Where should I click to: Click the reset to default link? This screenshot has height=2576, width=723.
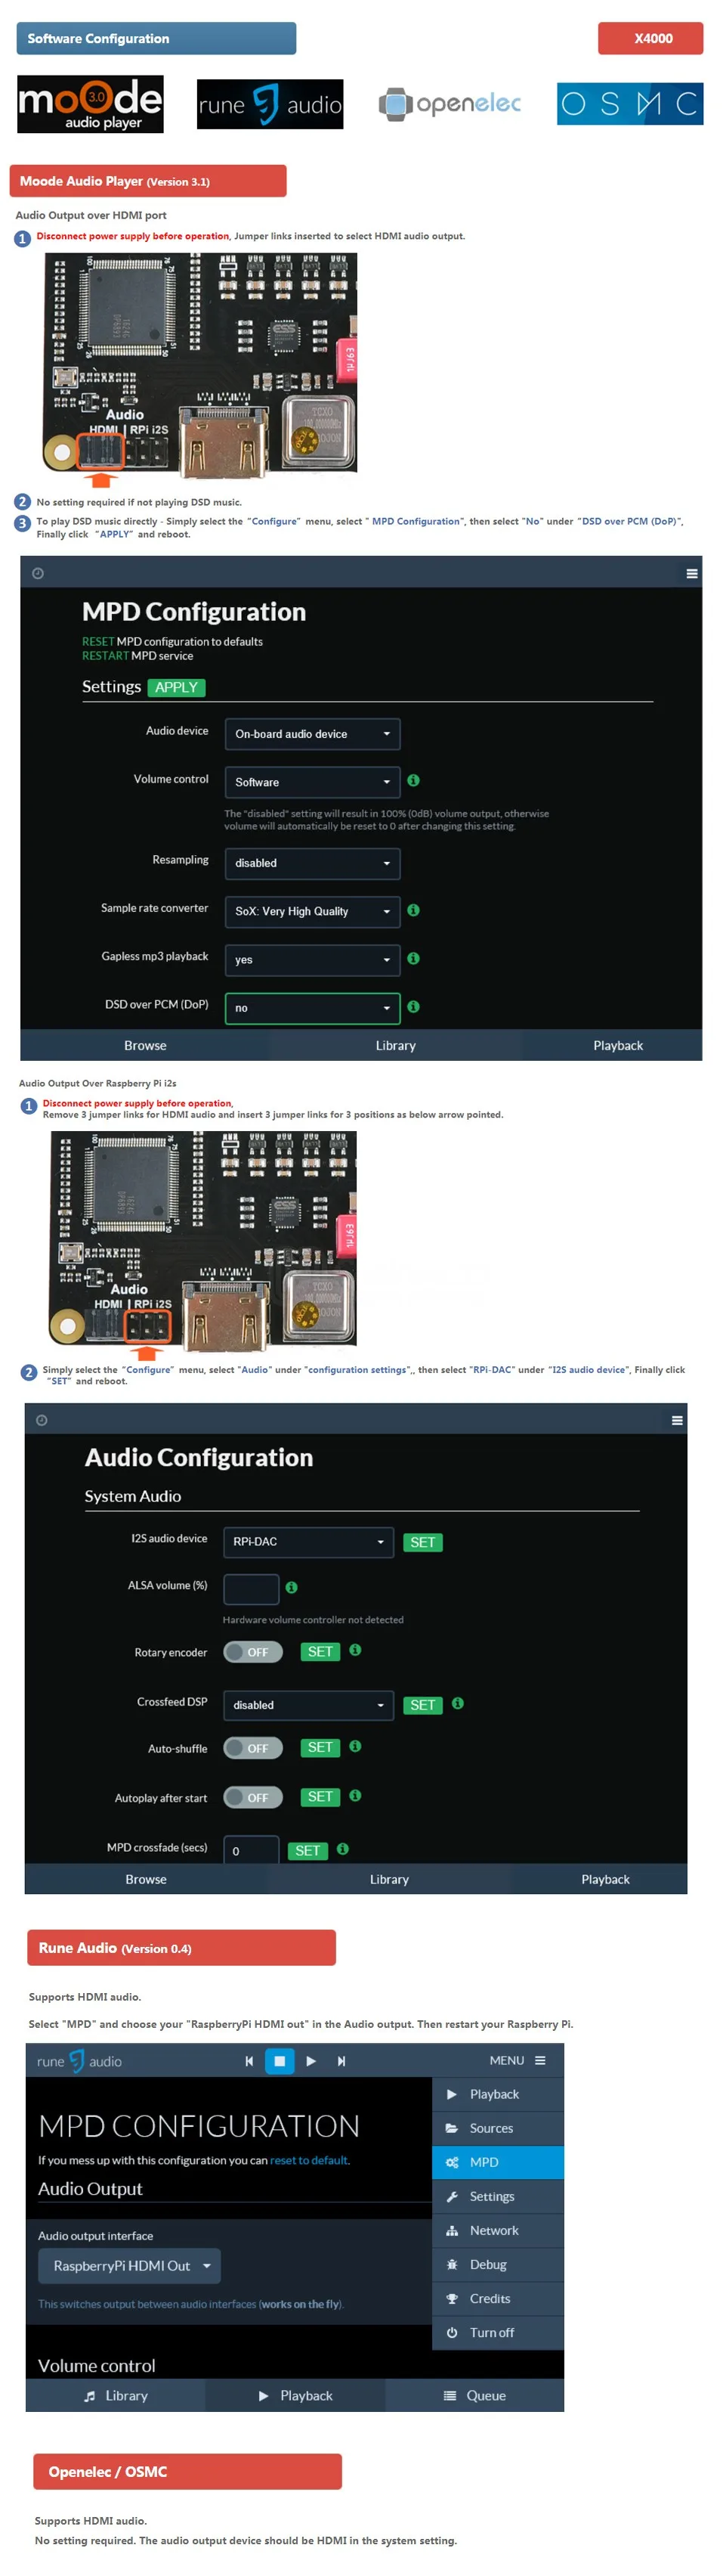click(308, 2160)
